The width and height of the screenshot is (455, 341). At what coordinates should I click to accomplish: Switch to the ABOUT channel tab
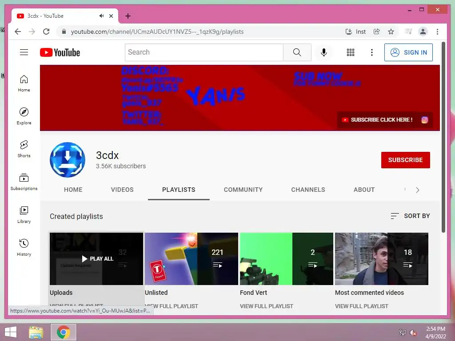364,190
